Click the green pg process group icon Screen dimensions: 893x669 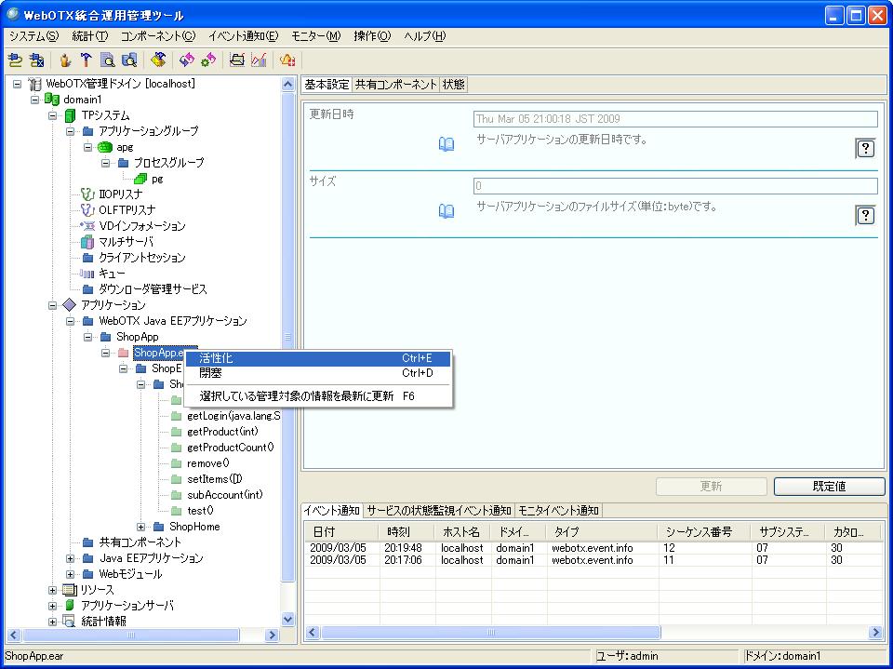140,179
